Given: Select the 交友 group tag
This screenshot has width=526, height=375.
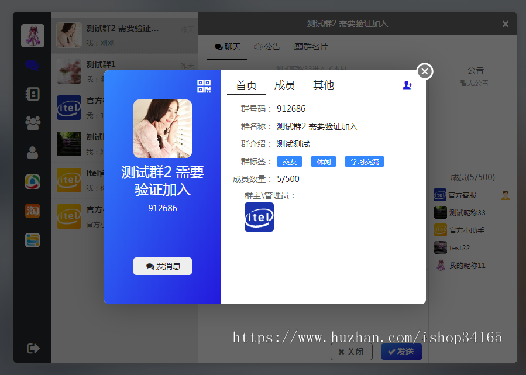Looking at the screenshot, I should 289,161.
